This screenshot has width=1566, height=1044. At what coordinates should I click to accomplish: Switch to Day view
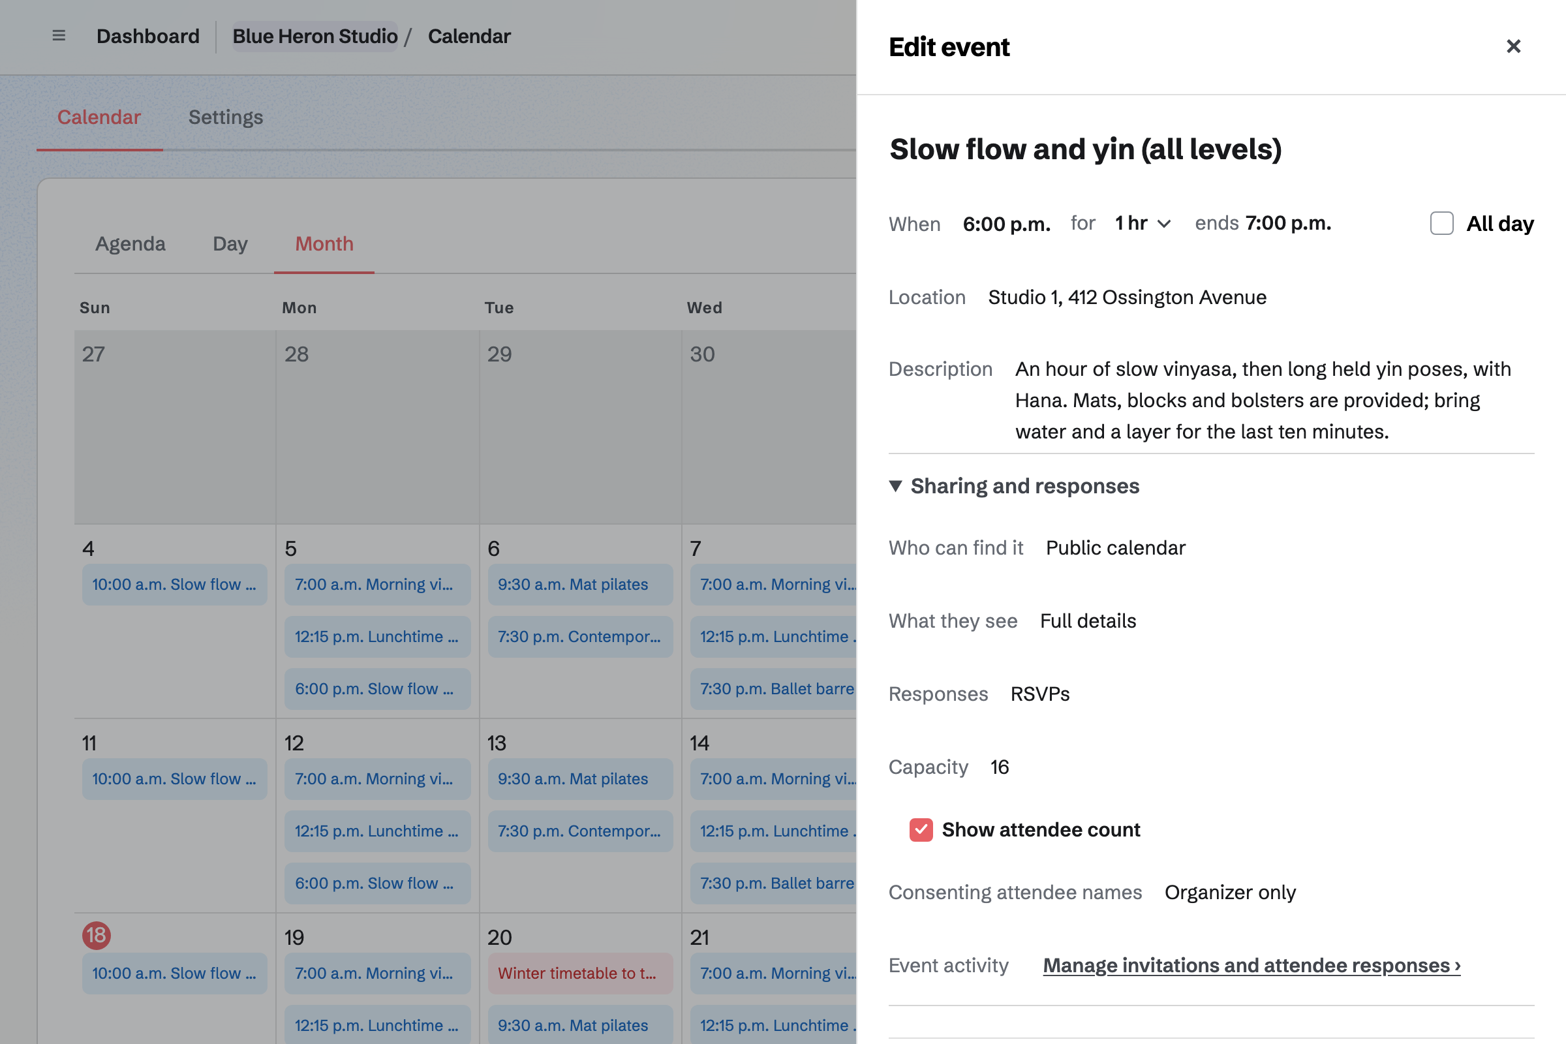pyautogui.click(x=230, y=243)
